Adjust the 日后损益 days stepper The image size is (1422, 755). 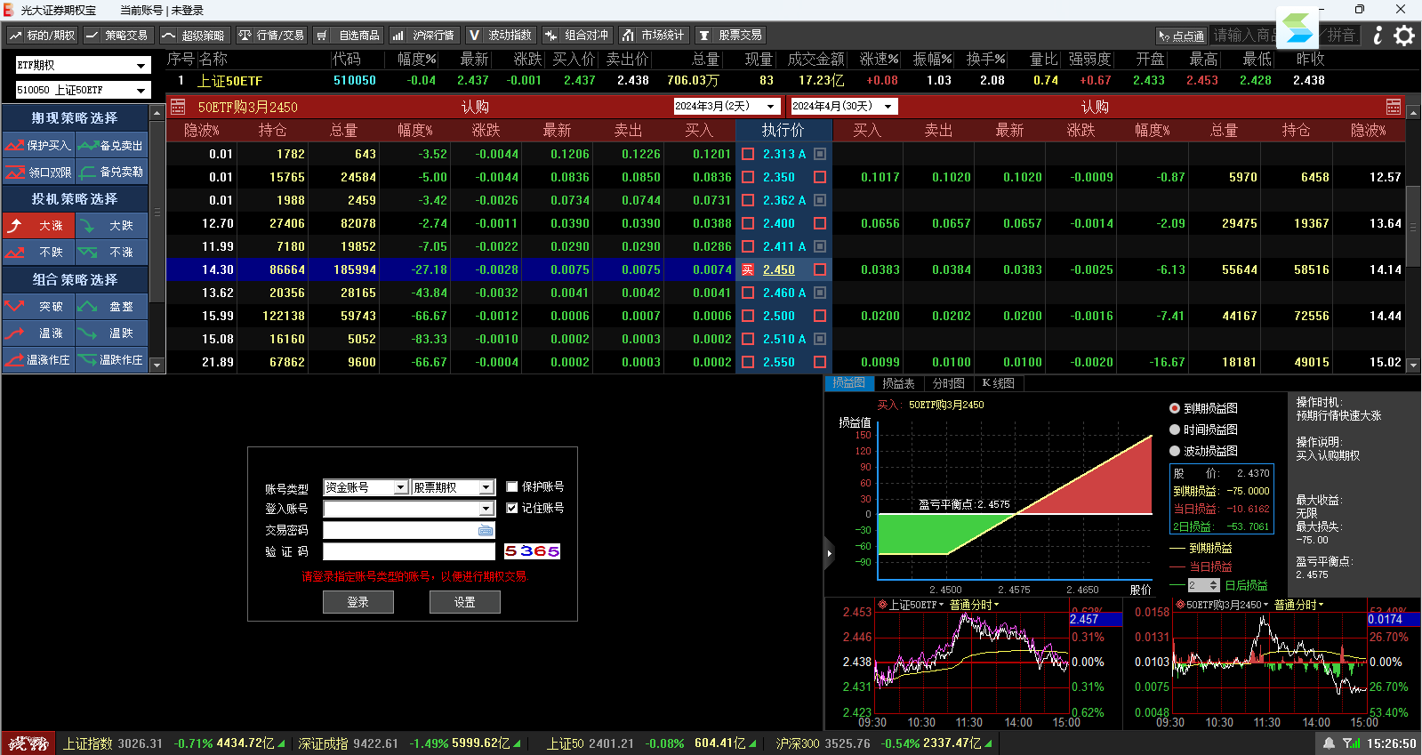(1215, 585)
